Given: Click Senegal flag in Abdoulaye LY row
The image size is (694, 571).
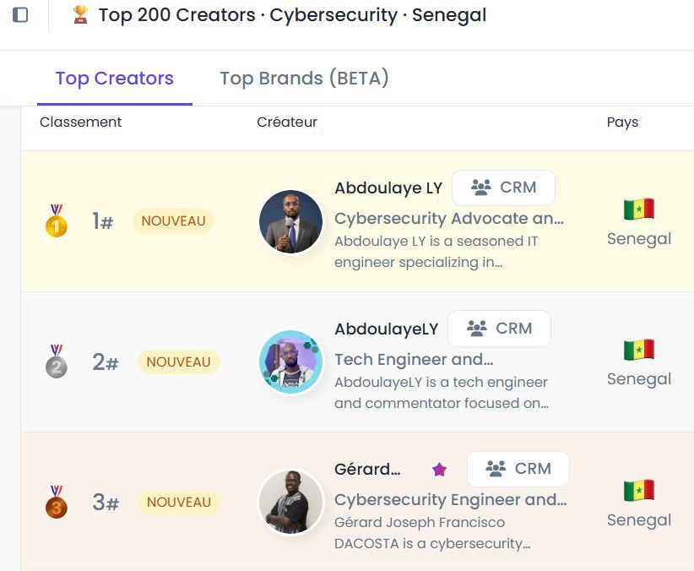Looking at the screenshot, I should coord(638,209).
